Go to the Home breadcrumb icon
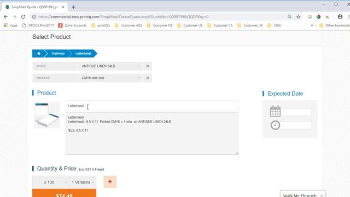Screen dimensions: 350x197 [x=39, y=54]
